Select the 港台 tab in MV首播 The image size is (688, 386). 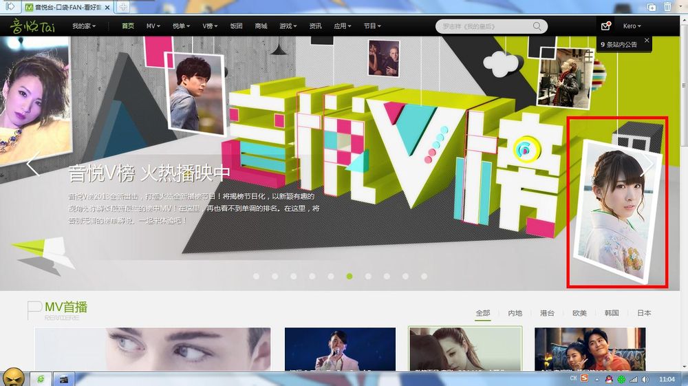tap(547, 313)
